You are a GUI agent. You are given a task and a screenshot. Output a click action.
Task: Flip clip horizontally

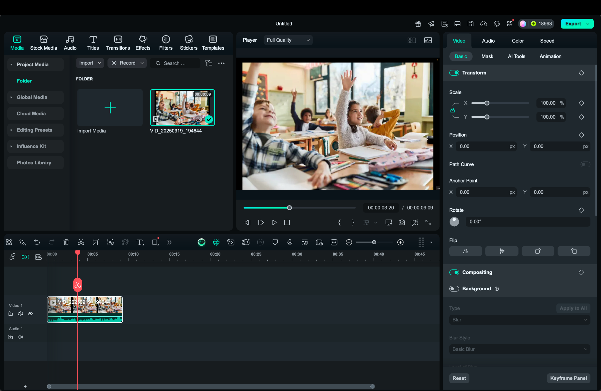(465, 251)
